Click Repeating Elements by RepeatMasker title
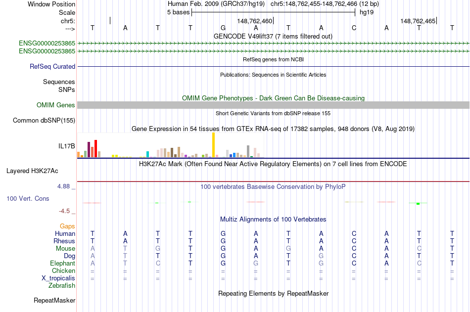The height and width of the screenshot is (312, 470). point(273,293)
